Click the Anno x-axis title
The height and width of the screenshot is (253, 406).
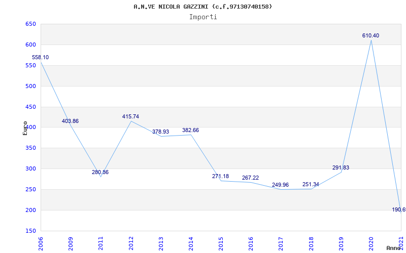tap(393, 248)
